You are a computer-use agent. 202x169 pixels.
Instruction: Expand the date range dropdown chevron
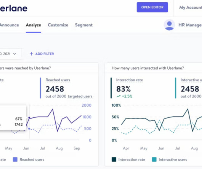click(x=15, y=54)
